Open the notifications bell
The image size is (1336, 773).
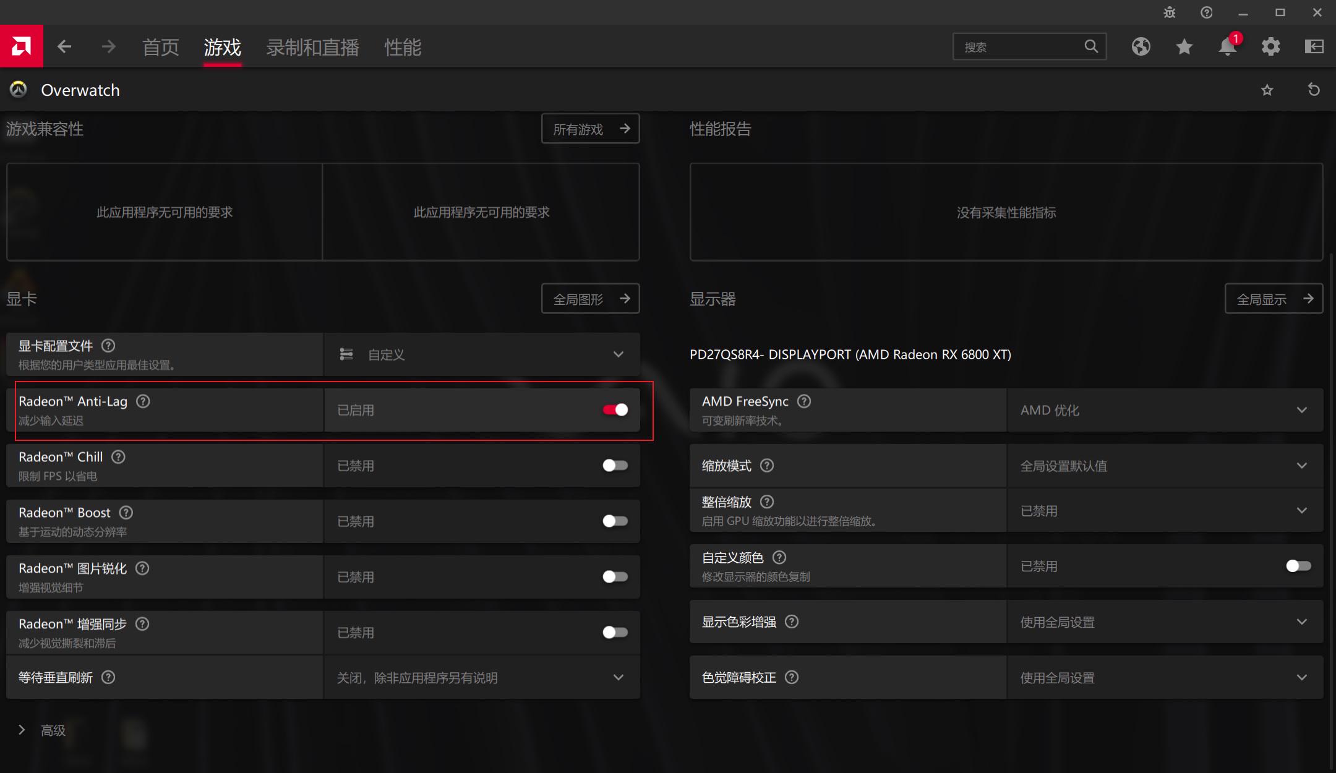pos(1227,46)
